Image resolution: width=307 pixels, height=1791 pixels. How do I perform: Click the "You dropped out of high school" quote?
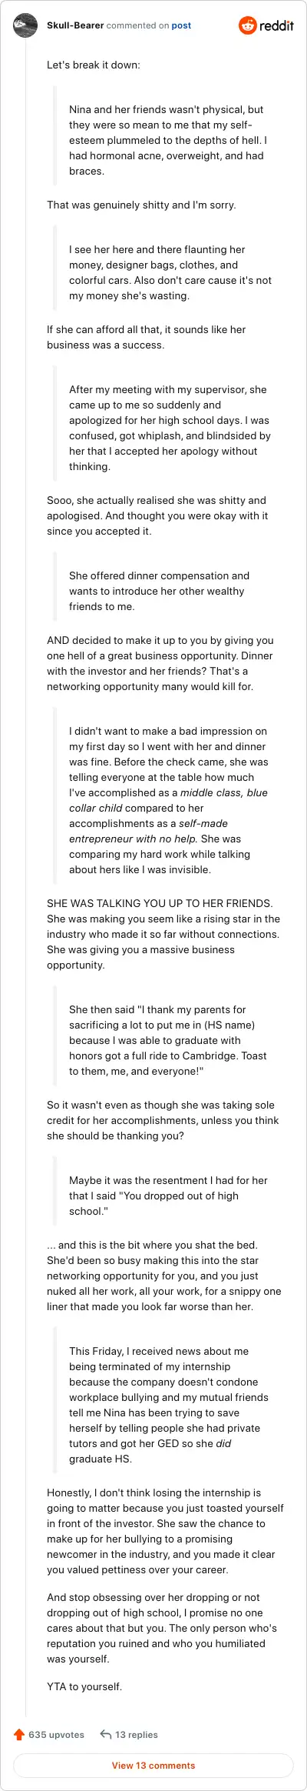coord(153,1196)
